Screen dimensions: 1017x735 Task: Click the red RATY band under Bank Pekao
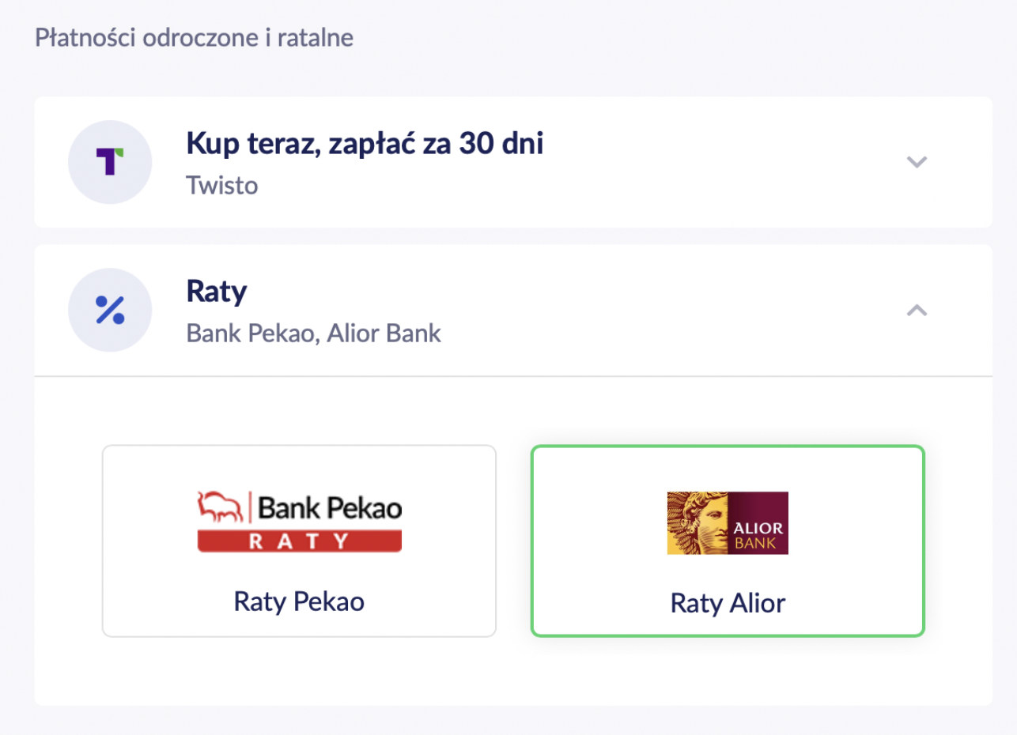click(x=299, y=541)
